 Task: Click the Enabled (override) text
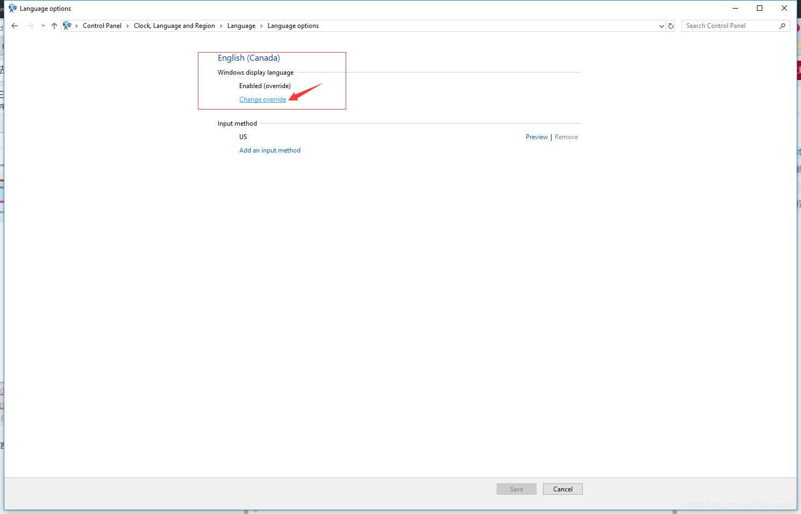tap(265, 86)
